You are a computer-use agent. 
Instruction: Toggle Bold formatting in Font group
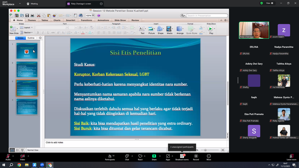(38, 33)
